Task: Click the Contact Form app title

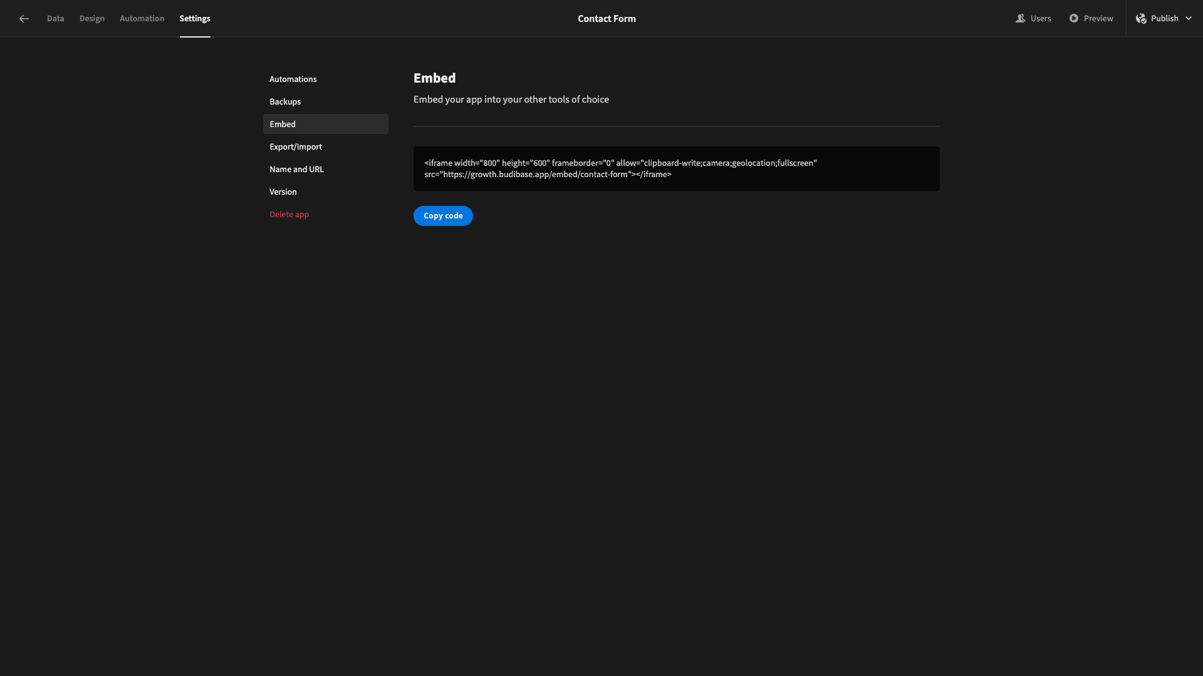Action: tap(607, 19)
